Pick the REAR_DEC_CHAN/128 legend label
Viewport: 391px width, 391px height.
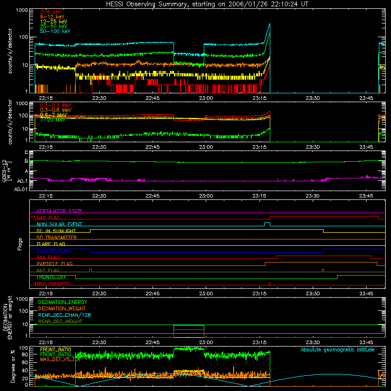[65, 315]
